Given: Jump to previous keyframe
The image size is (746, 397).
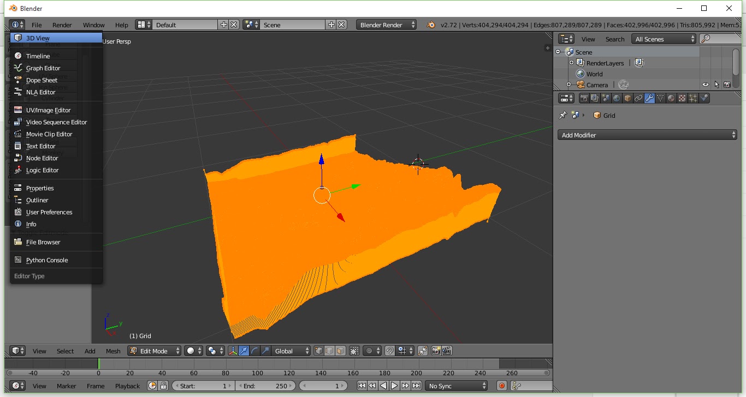Looking at the screenshot, I should pyautogui.click(x=372, y=386).
